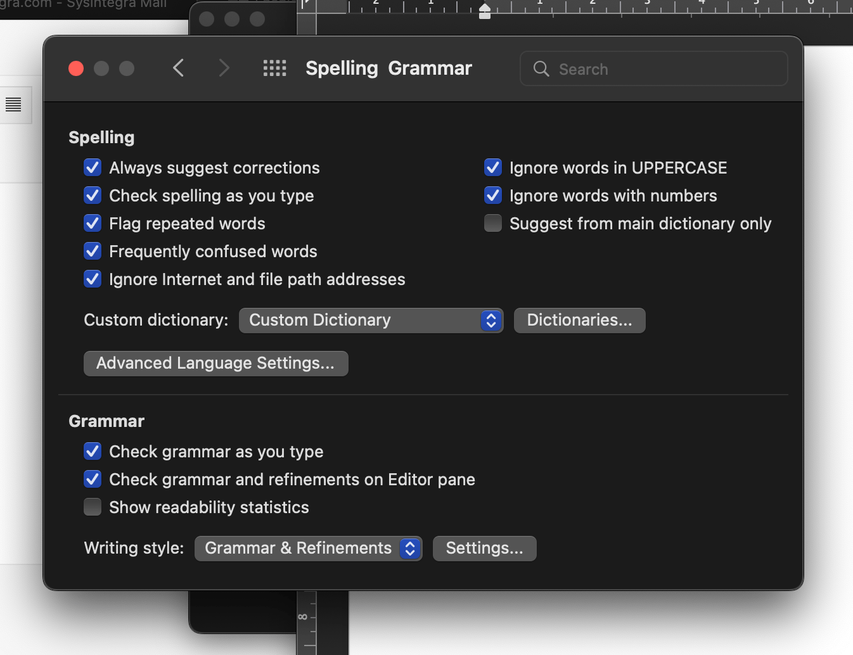Click the Grammar section heading
This screenshot has height=655, width=853.
click(x=106, y=421)
